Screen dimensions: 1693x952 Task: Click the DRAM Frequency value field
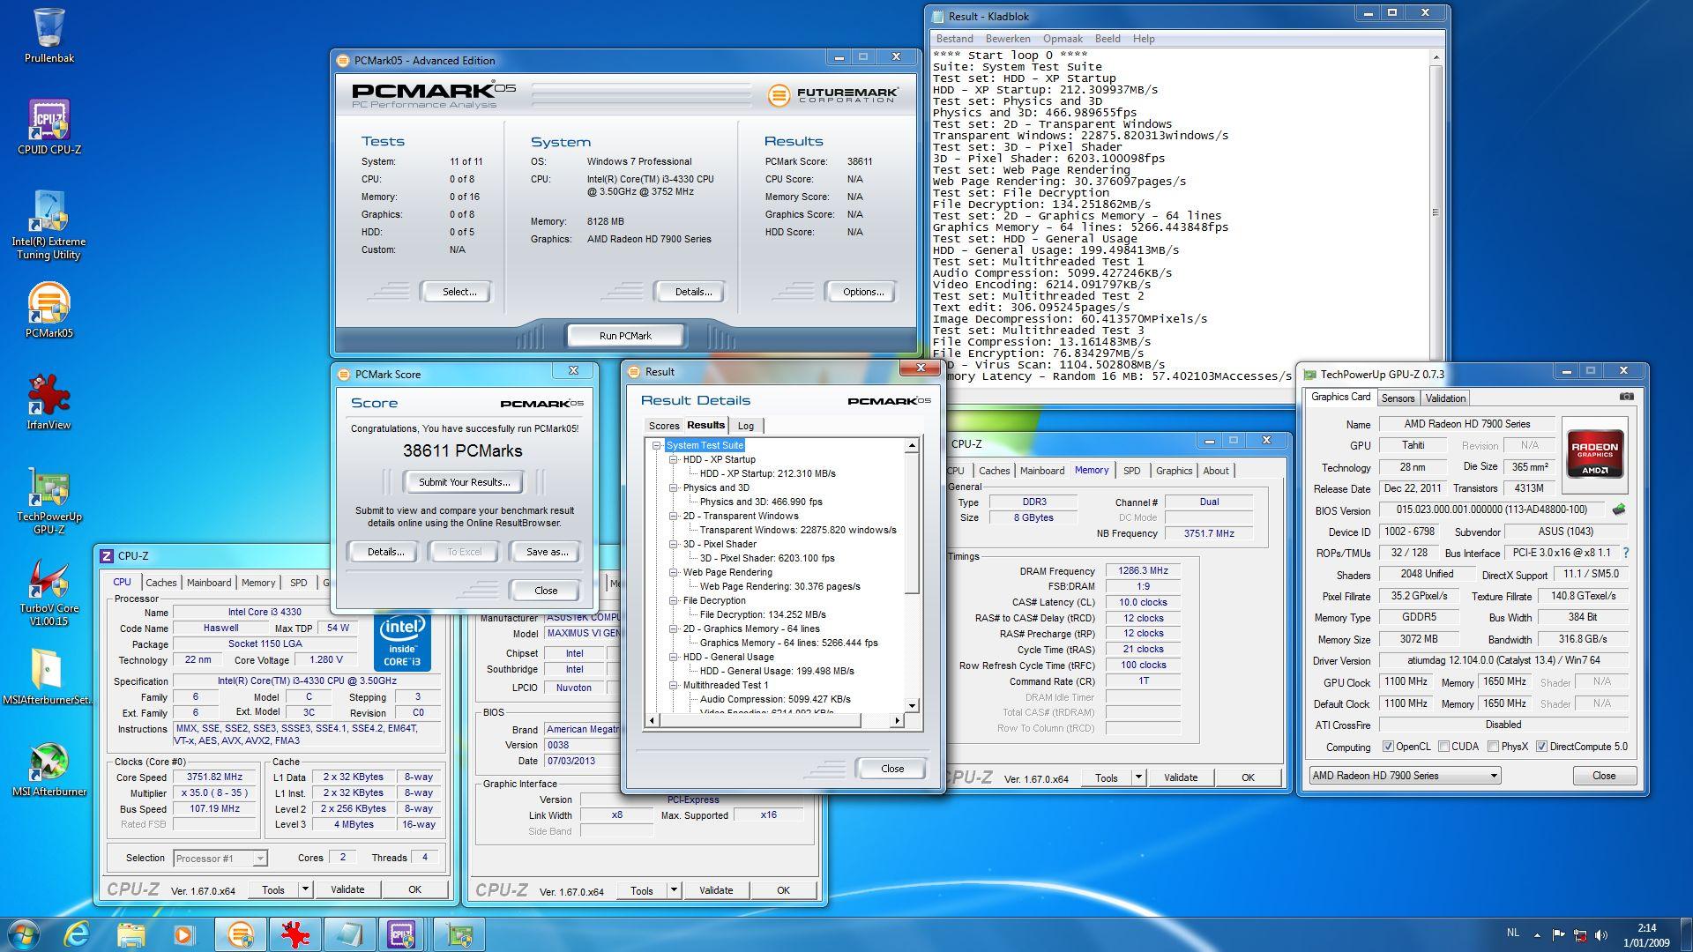[x=1143, y=571]
